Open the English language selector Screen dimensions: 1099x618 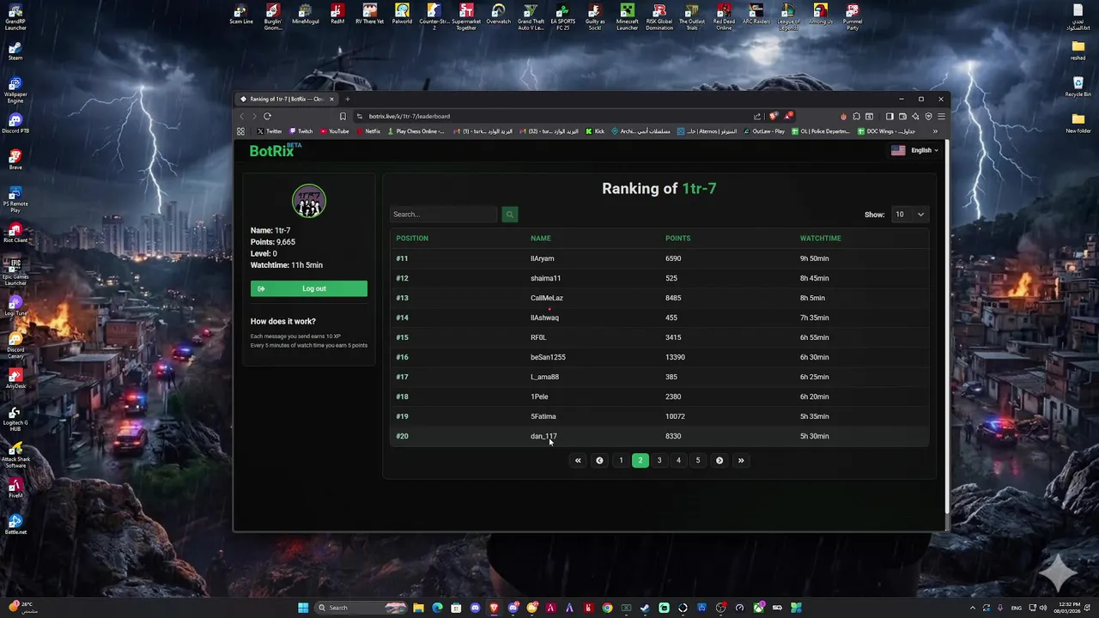[x=914, y=150]
